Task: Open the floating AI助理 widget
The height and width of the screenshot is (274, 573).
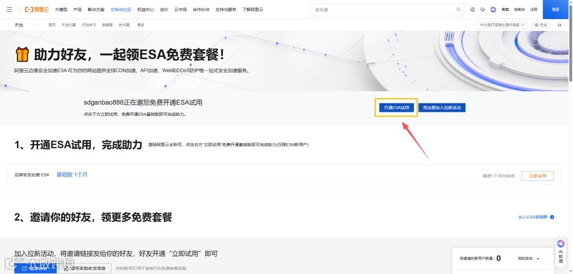Action: click(x=561, y=252)
